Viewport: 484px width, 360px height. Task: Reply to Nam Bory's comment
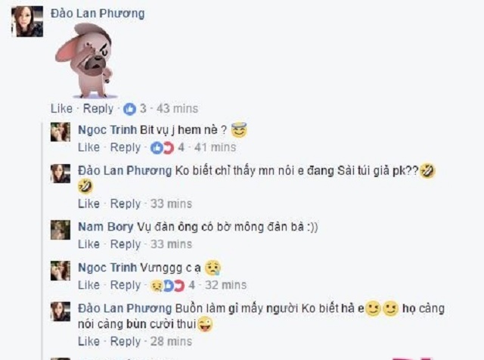(x=126, y=244)
